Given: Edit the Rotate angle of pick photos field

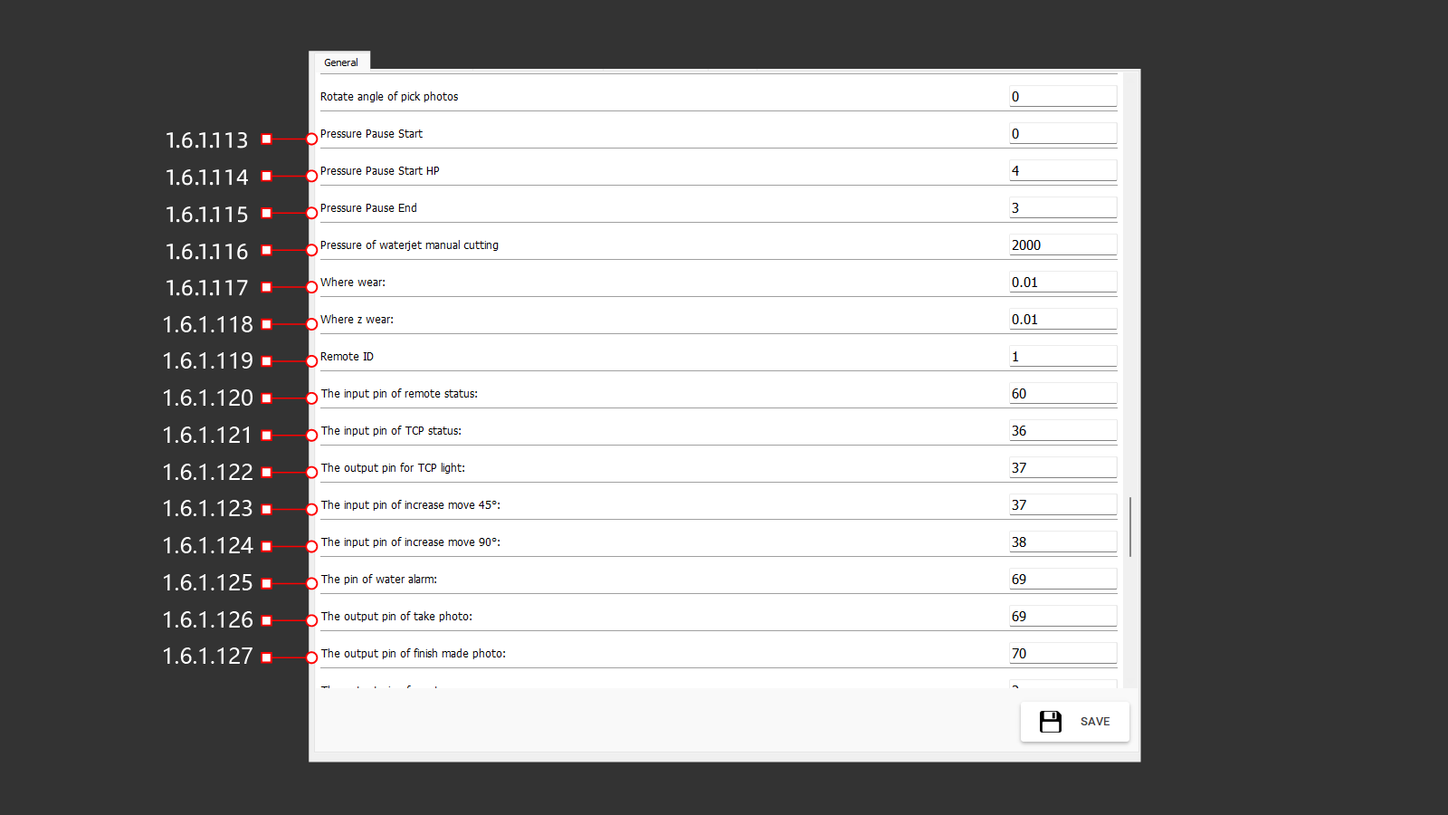Looking at the screenshot, I should tap(1062, 97).
